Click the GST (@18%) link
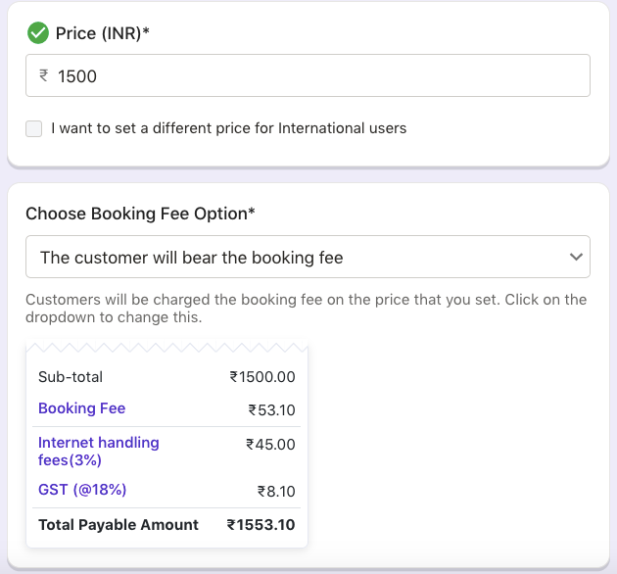The height and width of the screenshot is (574, 617). (82, 490)
